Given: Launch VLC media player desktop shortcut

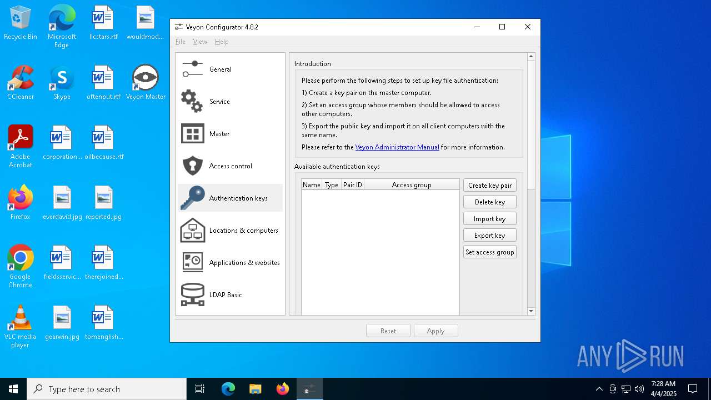Looking at the screenshot, I should click(21, 326).
